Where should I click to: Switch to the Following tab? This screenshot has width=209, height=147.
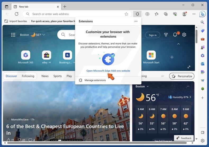point(28,76)
